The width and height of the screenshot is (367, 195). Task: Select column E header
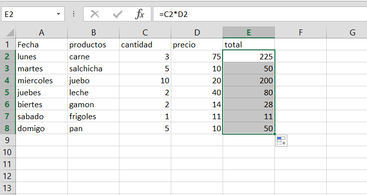(248, 32)
